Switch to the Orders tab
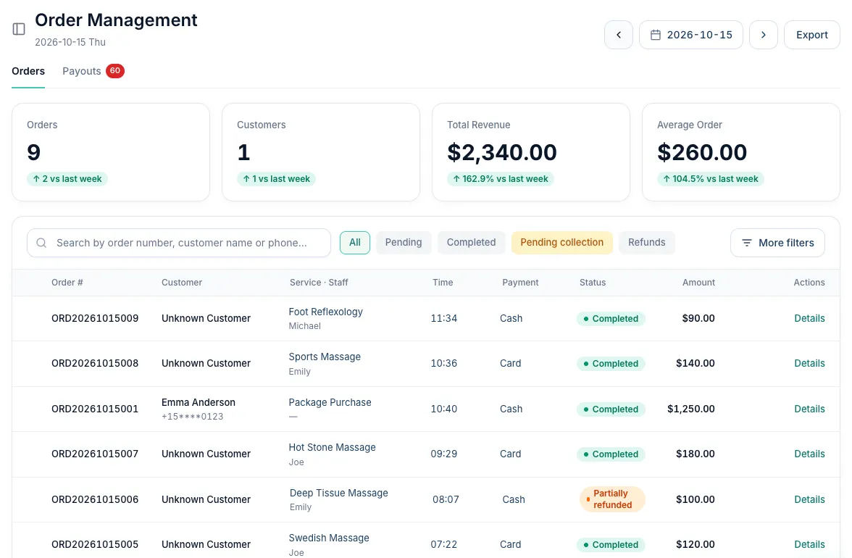This screenshot has height=558, width=852. (x=28, y=71)
